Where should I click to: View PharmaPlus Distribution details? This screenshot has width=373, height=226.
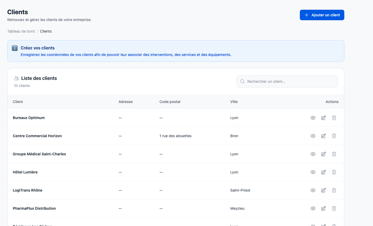point(313,208)
